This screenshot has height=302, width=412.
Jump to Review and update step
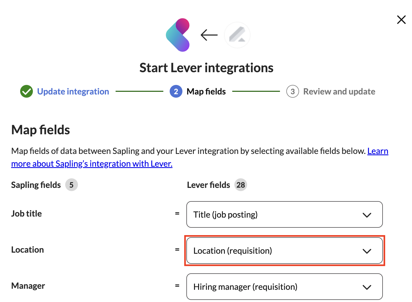tap(339, 92)
